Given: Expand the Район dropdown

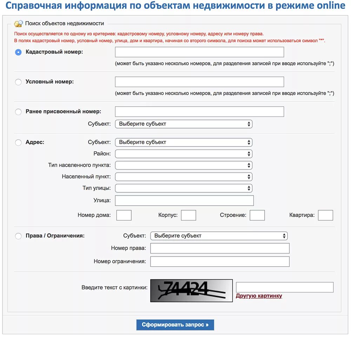Looking at the screenshot, I should (x=184, y=154).
